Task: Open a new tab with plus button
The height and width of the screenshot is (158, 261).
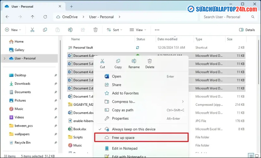Action: [71, 6]
